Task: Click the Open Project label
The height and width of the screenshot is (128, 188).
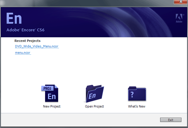Action: tap(94, 106)
